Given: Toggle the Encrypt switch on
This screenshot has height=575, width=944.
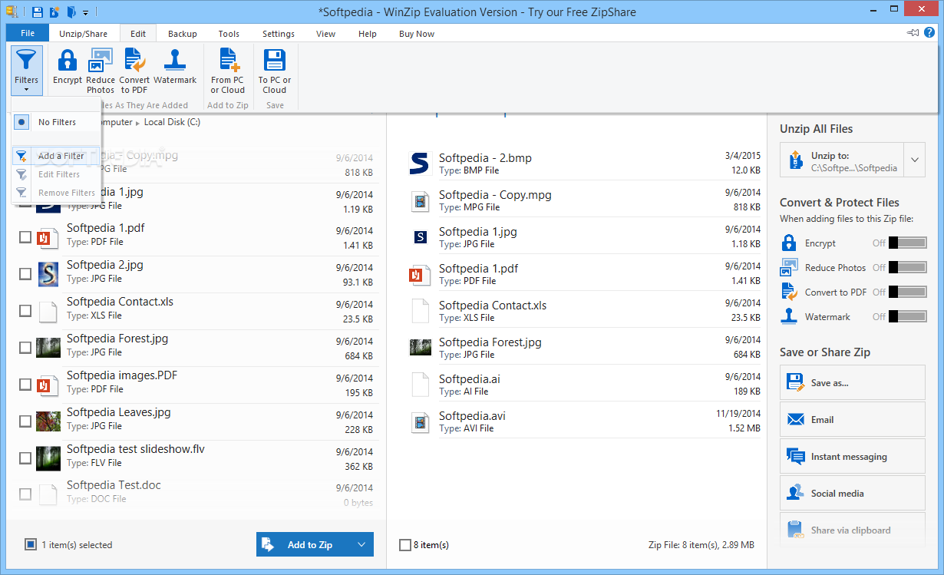Looking at the screenshot, I should 908,243.
